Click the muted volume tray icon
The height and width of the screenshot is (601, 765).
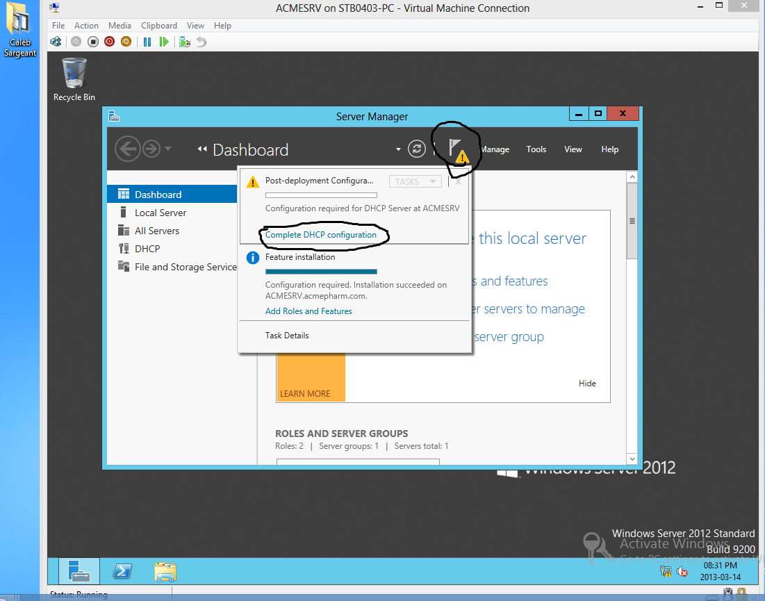click(682, 571)
